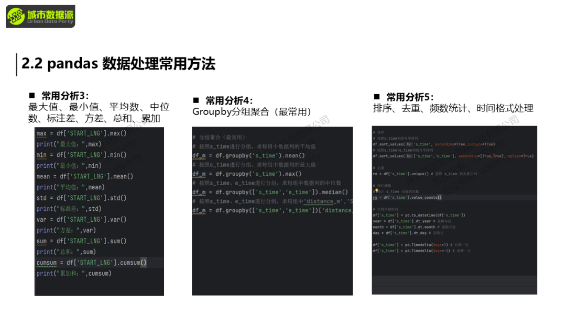Place cursor on the highlighted cumsum() code line
The width and height of the screenshot is (566, 318).
click(x=92, y=263)
